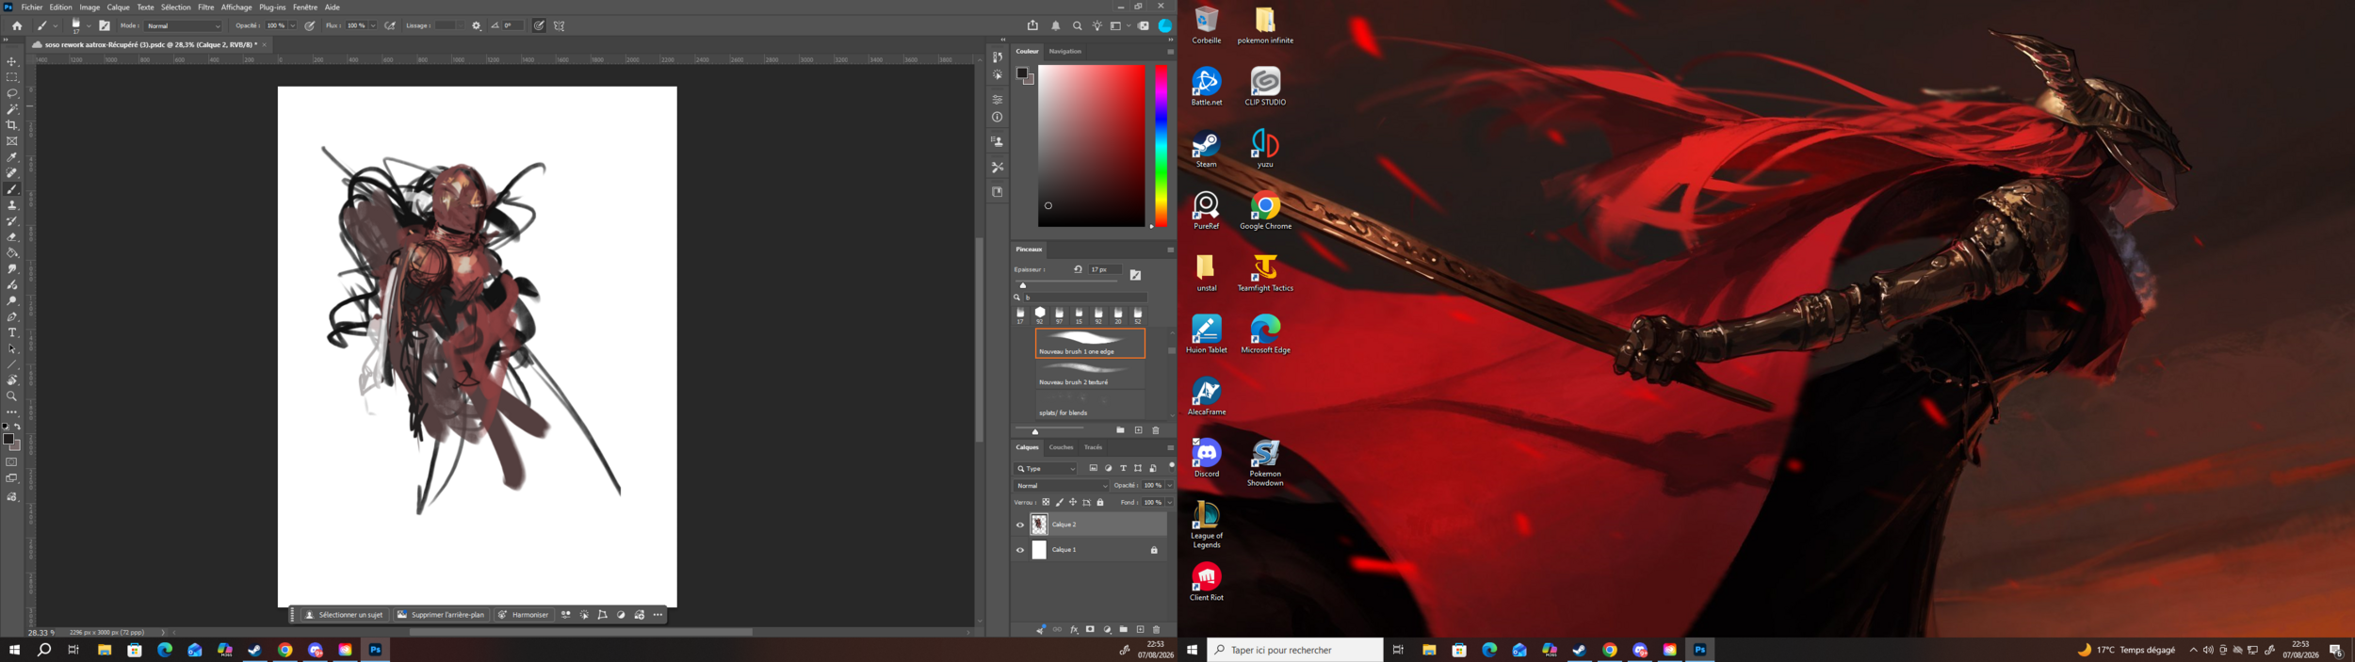
Task: Select the Zoom tool in toolbar
Action: [12, 396]
